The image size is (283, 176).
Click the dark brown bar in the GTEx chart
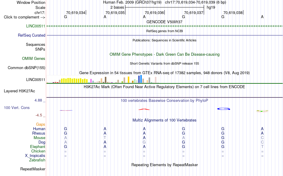(x=106, y=80)
